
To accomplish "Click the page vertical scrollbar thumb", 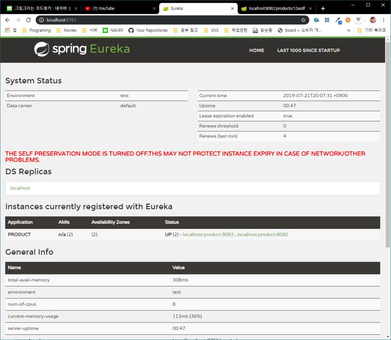I will [388, 144].
